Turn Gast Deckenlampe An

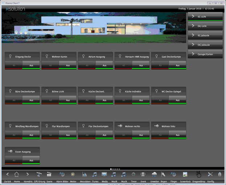pyautogui.click(x=160, y=65)
